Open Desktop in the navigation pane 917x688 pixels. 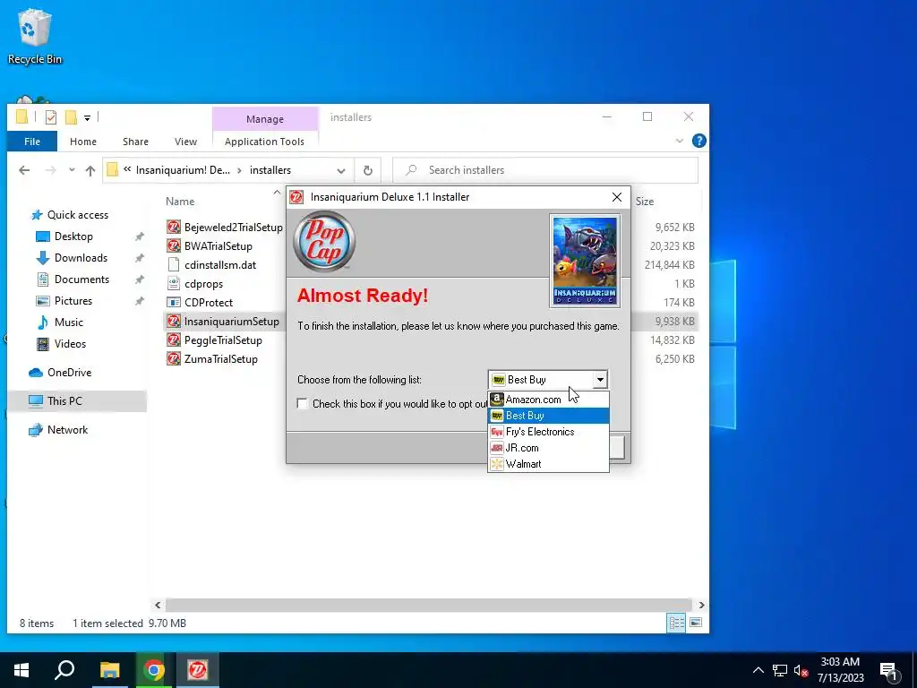[73, 236]
